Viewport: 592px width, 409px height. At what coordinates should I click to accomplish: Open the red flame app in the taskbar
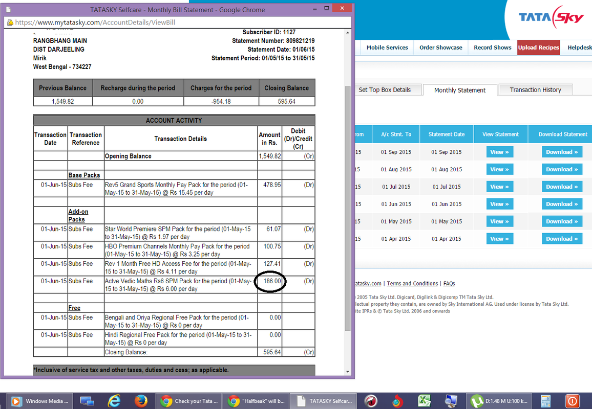coord(397,401)
